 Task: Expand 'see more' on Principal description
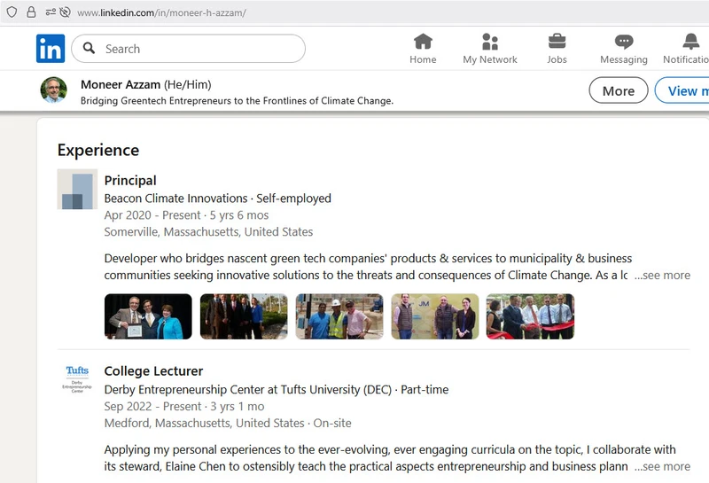coord(662,275)
